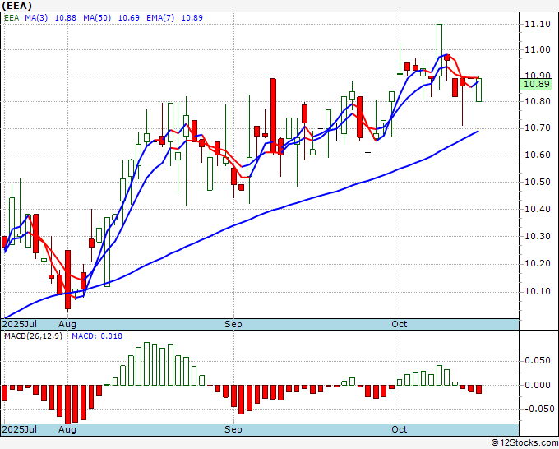Viewport: 559px width, 449px height.
Task: Click the green current price tag 10.89
Action: tap(535, 84)
